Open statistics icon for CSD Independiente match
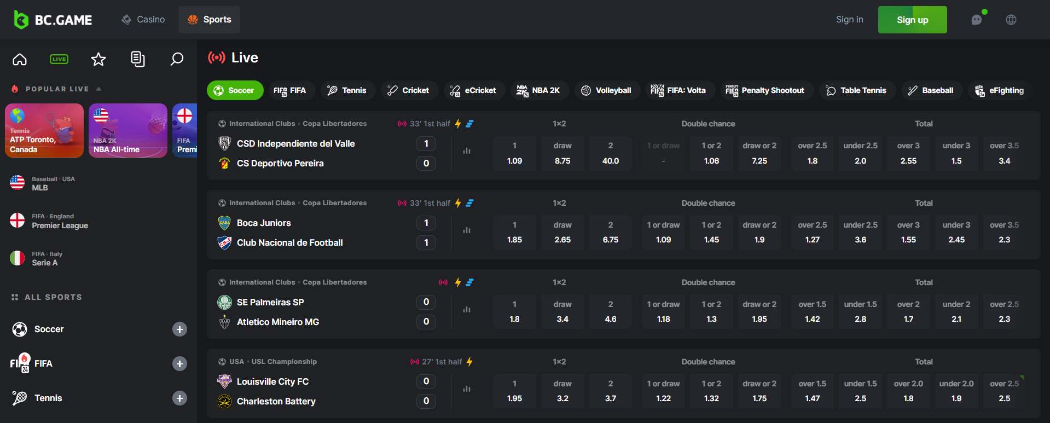The height and width of the screenshot is (423, 1050). point(467,151)
